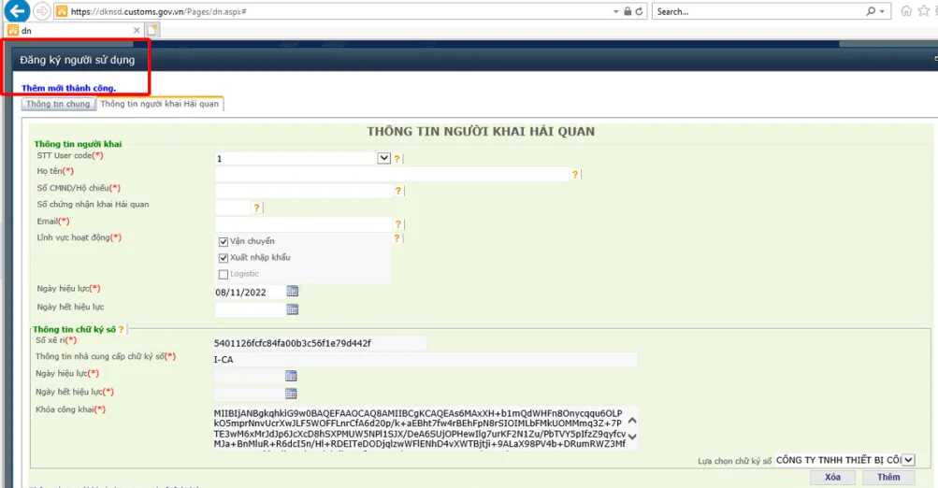Open the calendar for Ngày hiệu lực 08/11/2022
The image size is (938, 488).
pos(292,292)
